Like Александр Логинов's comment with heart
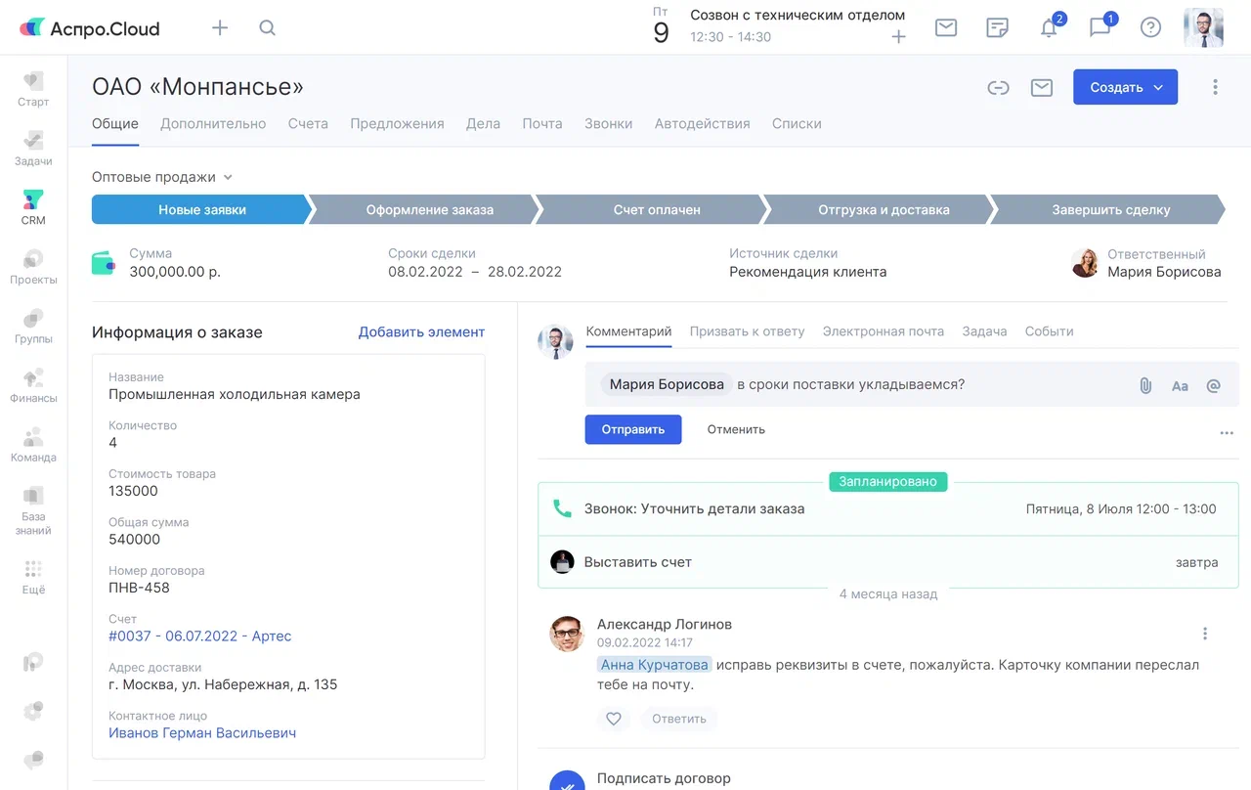This screenshot has height=790, width=1251. tap(613, 719)
